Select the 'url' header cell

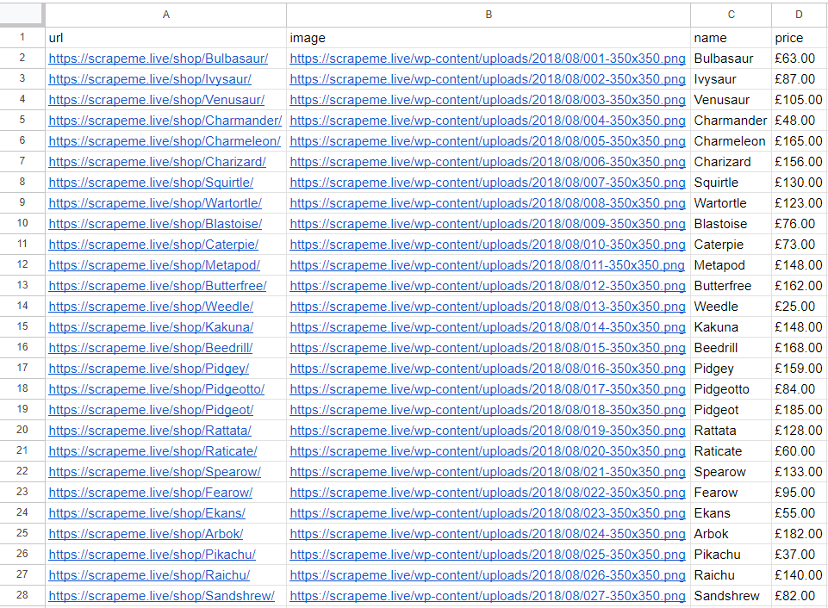(x=165, y=38)
